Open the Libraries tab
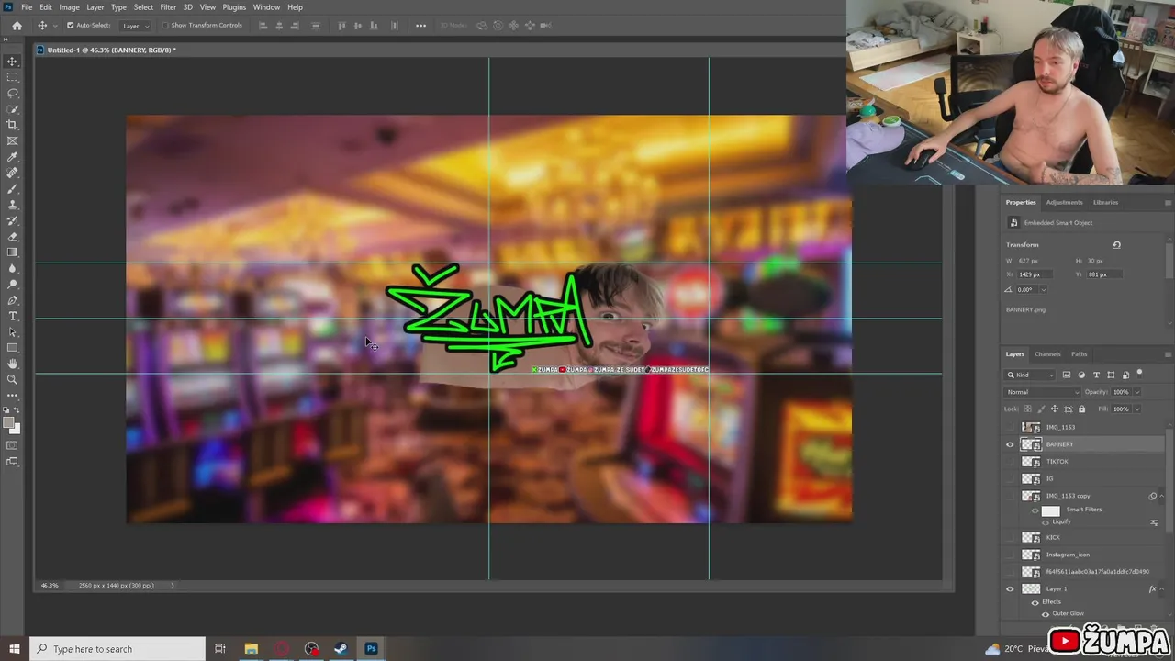This screenshot has height=661, width=1175. point(1105,202)
